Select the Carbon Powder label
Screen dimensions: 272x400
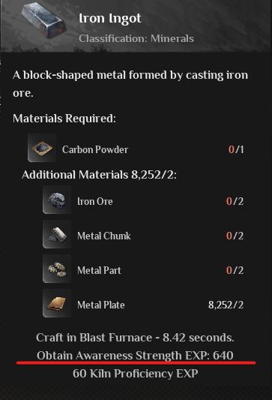(95, 149)
